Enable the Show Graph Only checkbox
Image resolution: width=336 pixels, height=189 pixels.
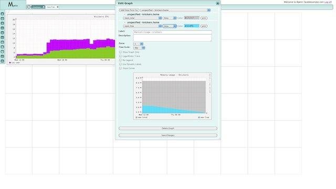[120, 52]
